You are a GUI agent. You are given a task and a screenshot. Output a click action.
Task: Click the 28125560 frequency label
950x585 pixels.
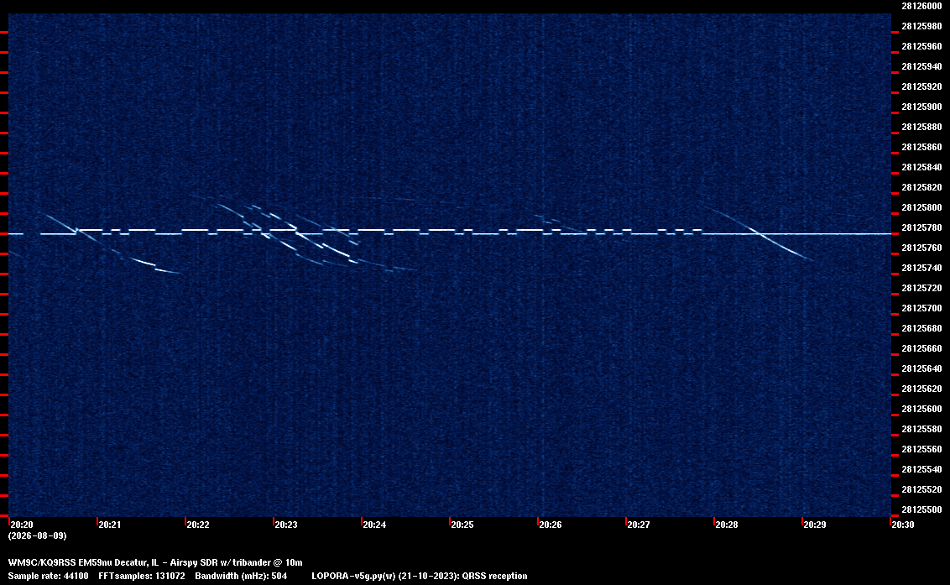[x=921, y=448]
